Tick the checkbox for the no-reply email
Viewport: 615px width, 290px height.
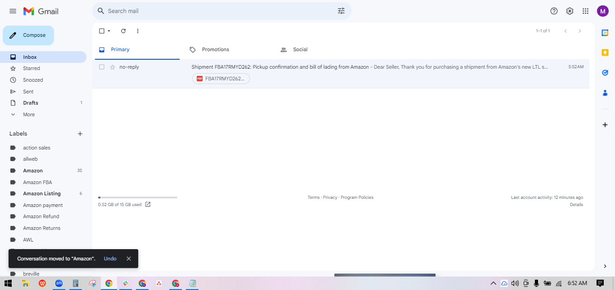point(102,67)
